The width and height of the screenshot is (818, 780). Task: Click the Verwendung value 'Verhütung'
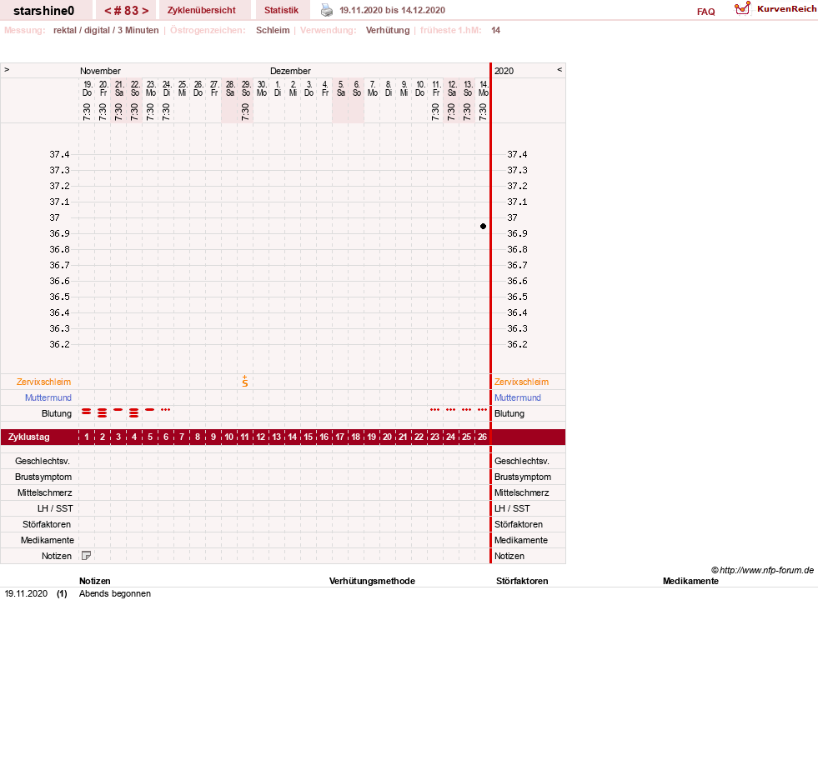pyautogui.click(x=388, y=30)
